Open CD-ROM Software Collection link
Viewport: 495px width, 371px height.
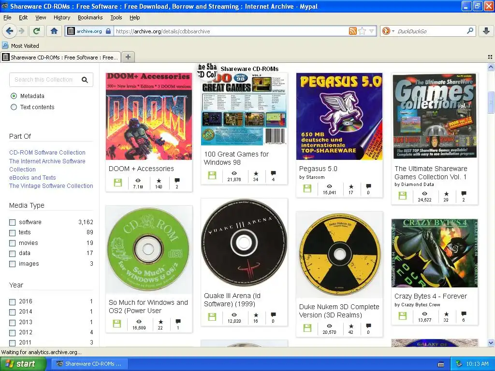(47, 152)
